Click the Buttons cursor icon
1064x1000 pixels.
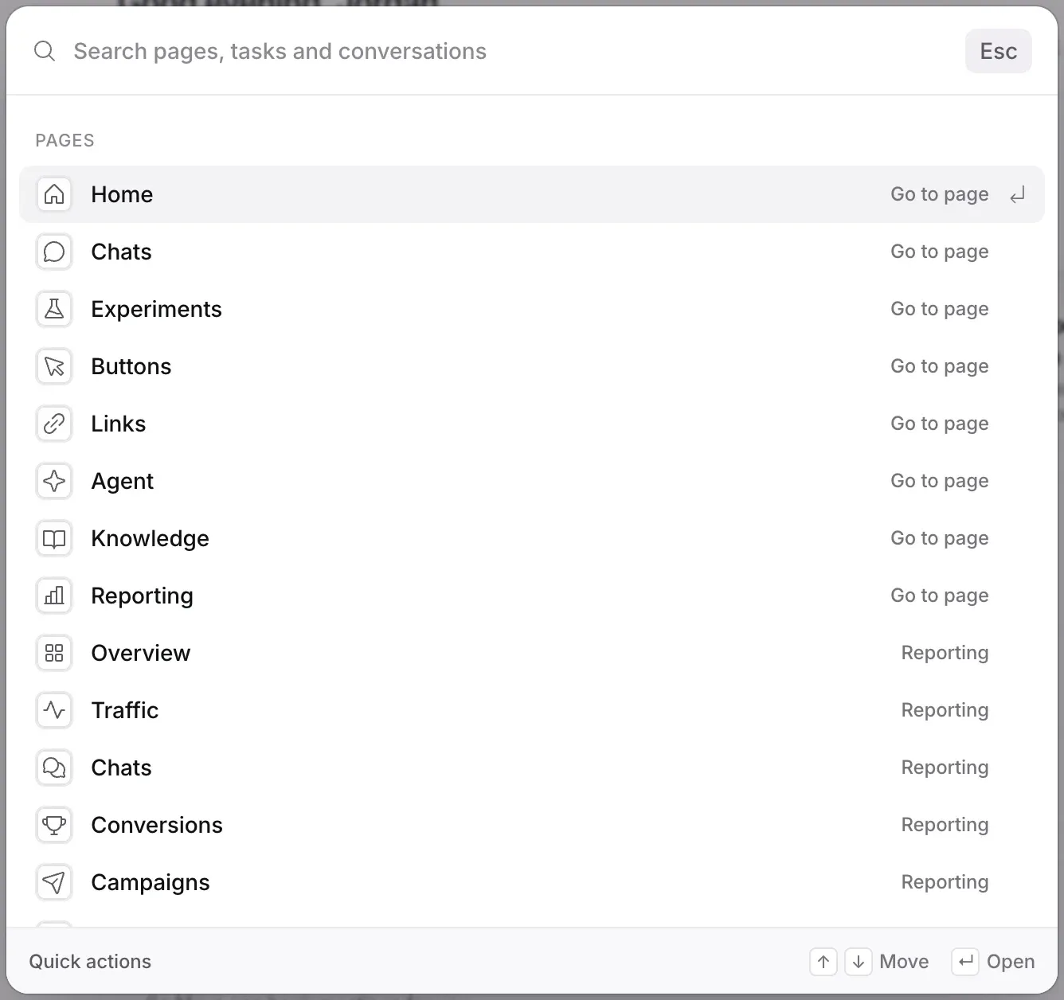tap(54, 366)
